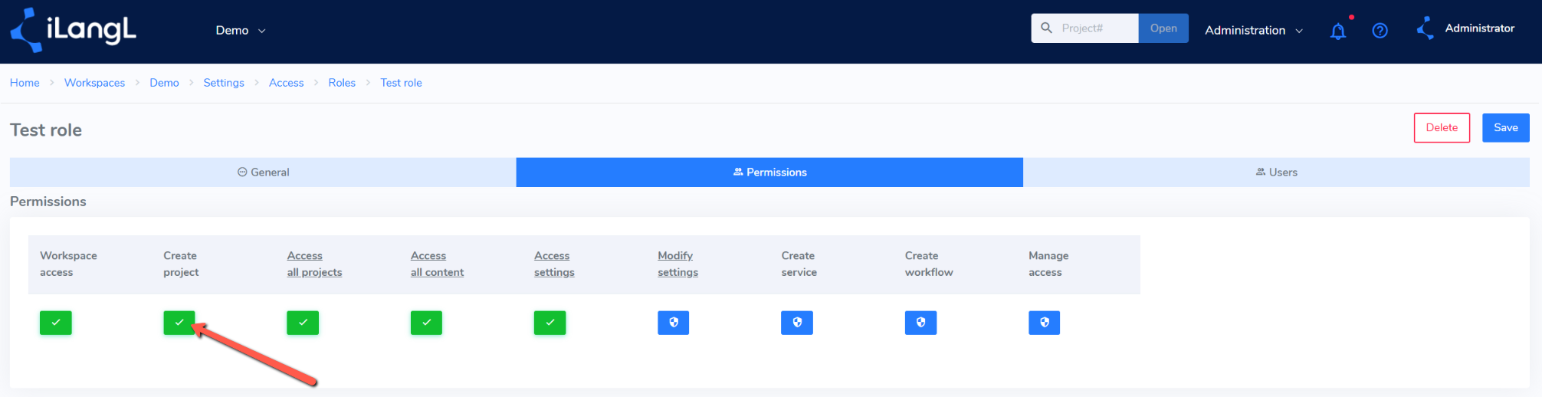
Task: Click the Modify settings column header
Action: click(x=677, y=264)
